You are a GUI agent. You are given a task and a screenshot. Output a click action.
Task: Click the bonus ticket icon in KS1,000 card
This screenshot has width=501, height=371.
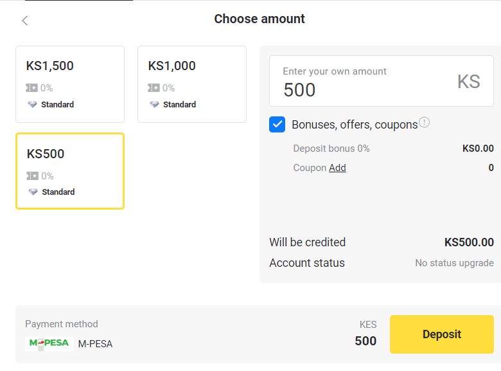tap(154, 88)
